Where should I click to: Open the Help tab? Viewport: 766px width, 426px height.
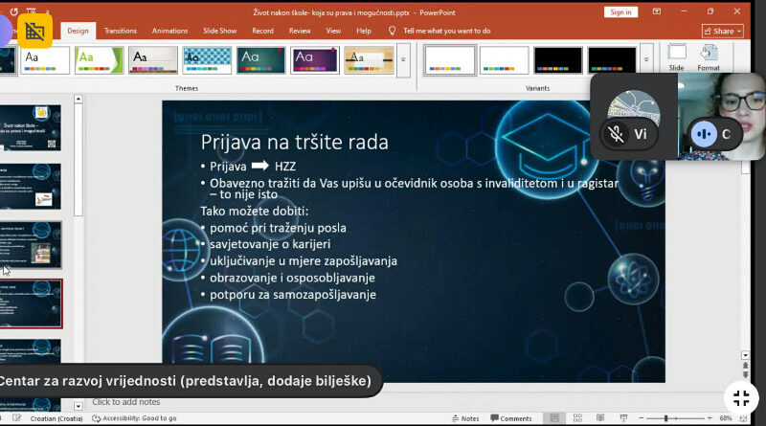pyautogui.click(x=364, y=31)
